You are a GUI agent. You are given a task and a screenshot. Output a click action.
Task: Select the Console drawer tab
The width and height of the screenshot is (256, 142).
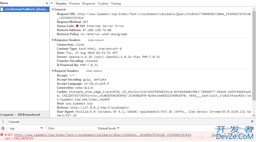point(14,122)
